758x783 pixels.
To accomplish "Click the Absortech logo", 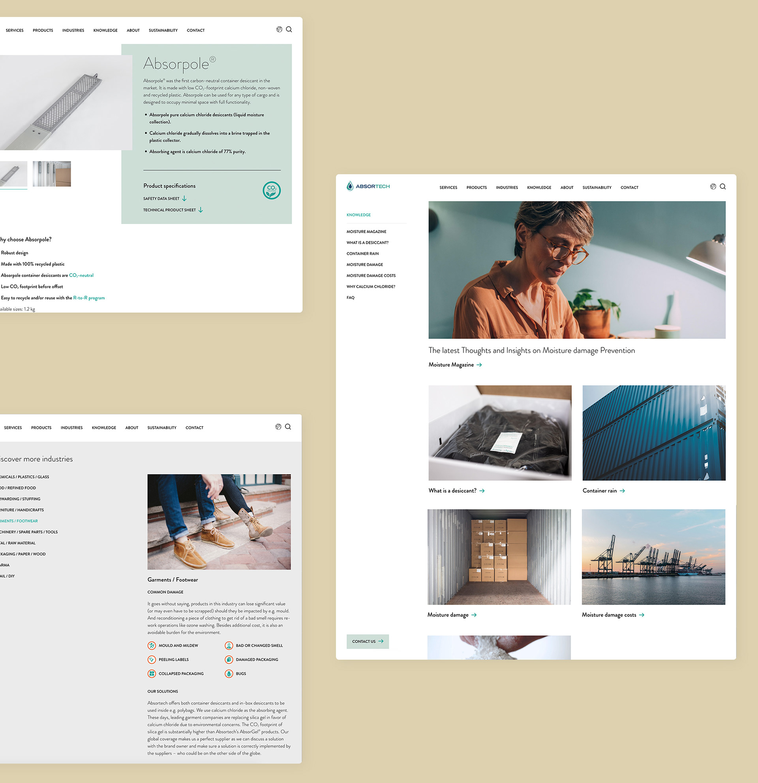I will [x=368, y=186].
